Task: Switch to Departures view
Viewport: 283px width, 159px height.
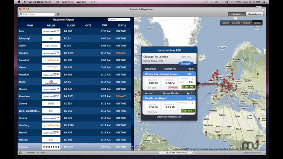Action: (x=254, y=14)
